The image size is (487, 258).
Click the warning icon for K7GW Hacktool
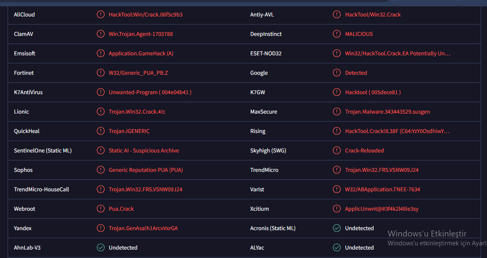pos(337,92)
